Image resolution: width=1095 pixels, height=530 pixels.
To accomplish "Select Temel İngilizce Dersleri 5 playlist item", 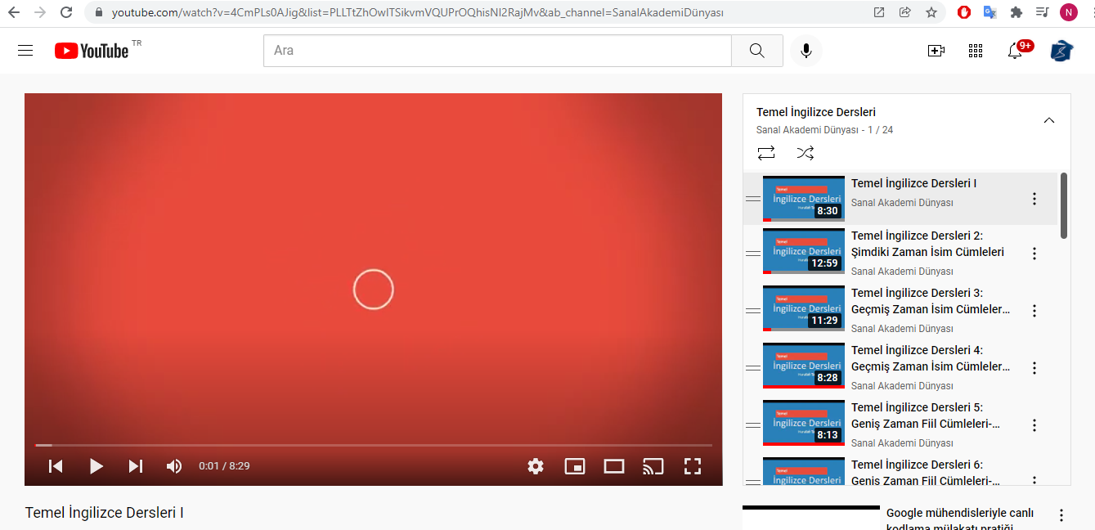I will coord(930,415).
